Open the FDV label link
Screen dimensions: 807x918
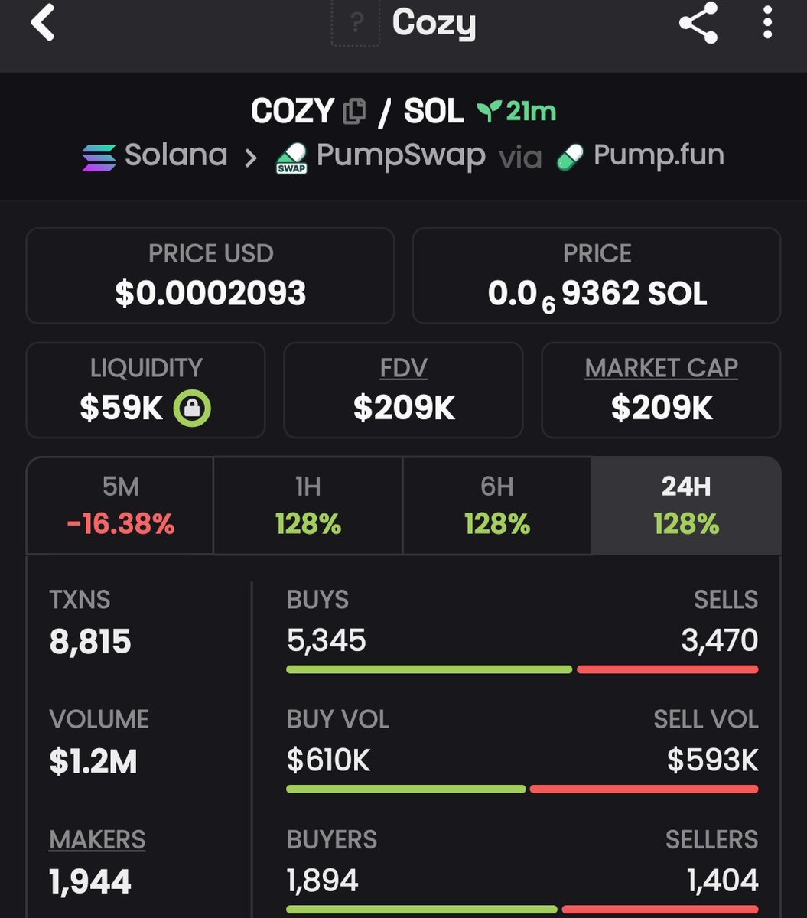pos(403,368)
